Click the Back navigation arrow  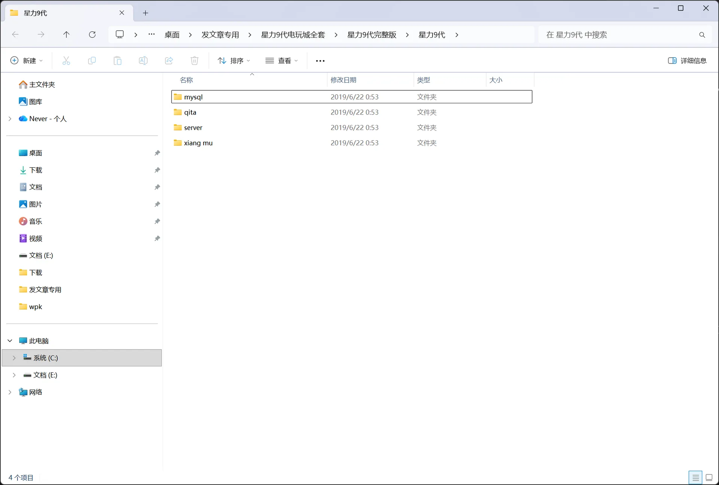[15, 35]
